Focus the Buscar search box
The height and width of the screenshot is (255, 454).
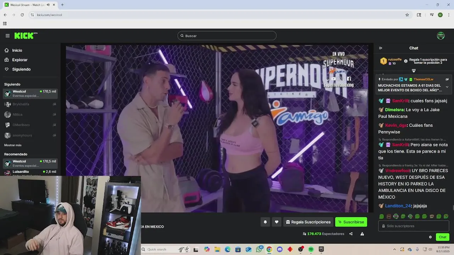tap(227, 36)
